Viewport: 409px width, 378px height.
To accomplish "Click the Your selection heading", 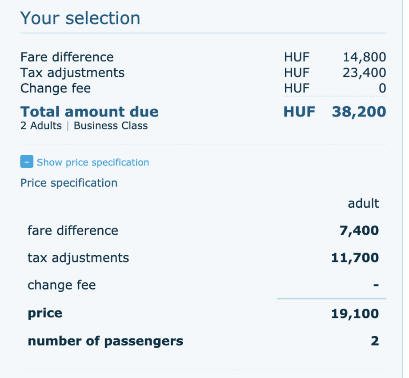I will click(x=80, y=18).
